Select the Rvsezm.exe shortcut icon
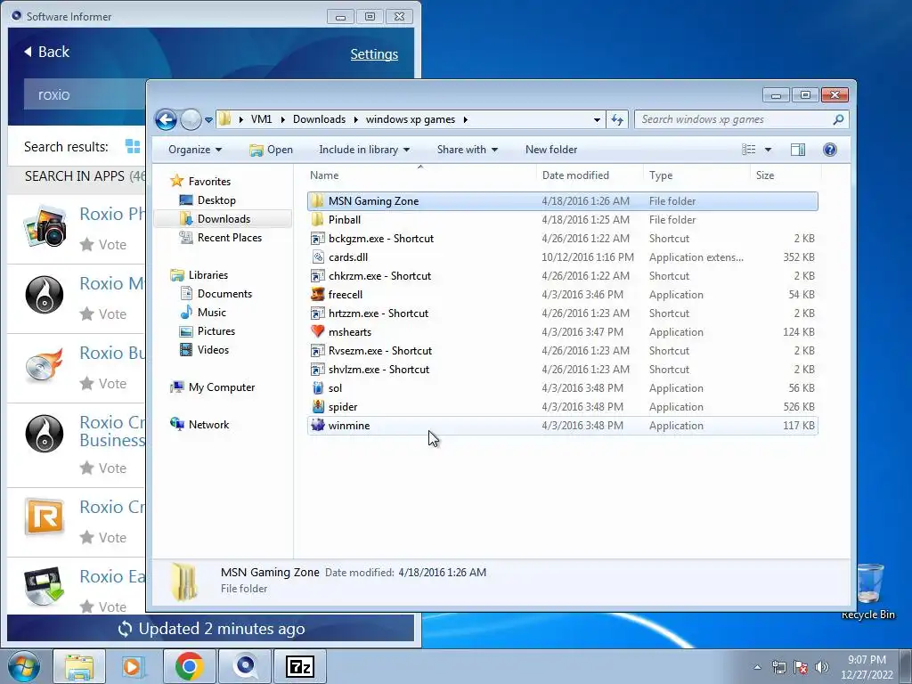 pos(317,351)
